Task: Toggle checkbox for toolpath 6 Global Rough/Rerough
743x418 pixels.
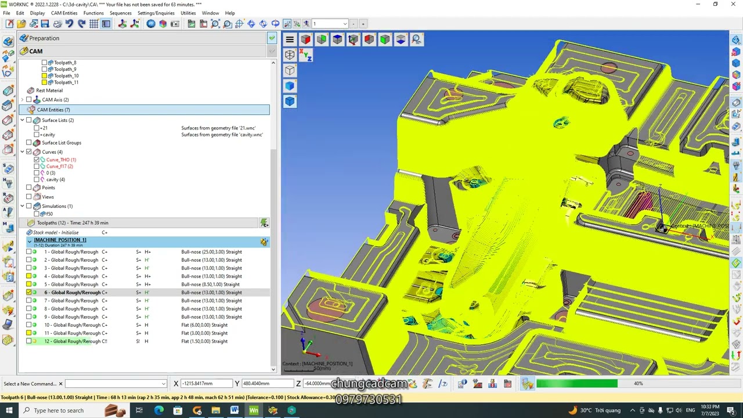Action: point(29,293)
